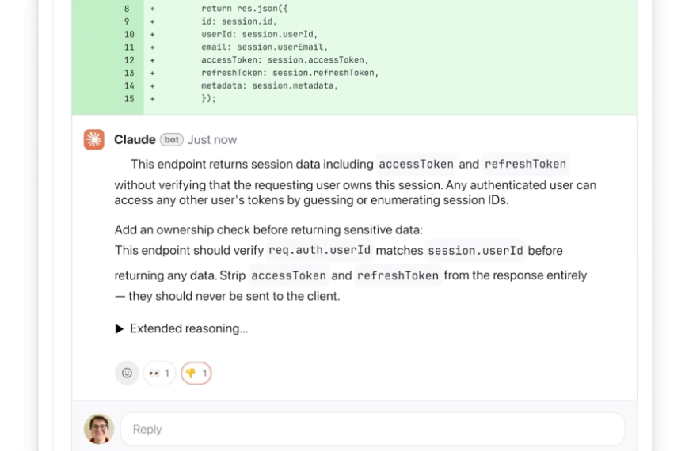Click the "metadata: session.metadata," code line
This screenshot has height=451, width=689.
coord(269,86)
